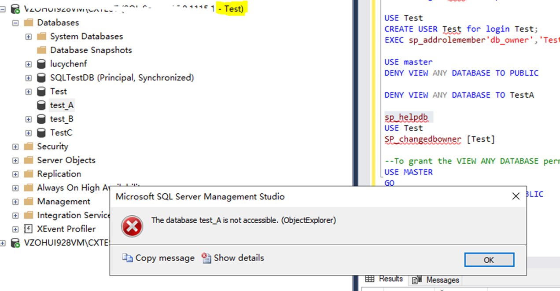The image size is (560, 291).
Task: Click the XEvent Profiler icon
Action: click(29, 228)
